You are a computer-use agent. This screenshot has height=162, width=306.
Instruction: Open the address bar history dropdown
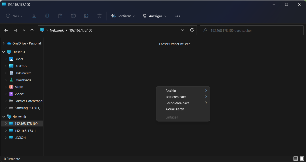[x=182, y=30]
